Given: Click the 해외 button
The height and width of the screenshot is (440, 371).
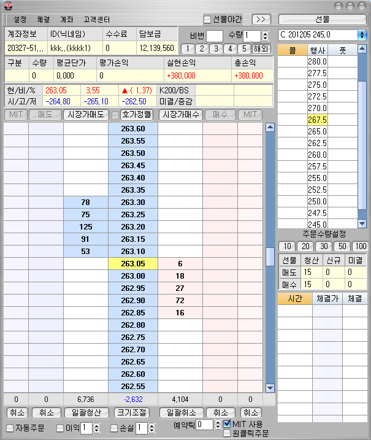Looking at the screenshot, I should coord(261,49).
